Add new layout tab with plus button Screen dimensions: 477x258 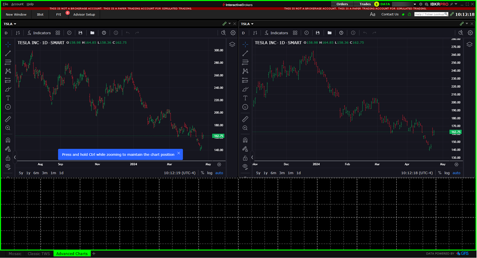[94, 254]
